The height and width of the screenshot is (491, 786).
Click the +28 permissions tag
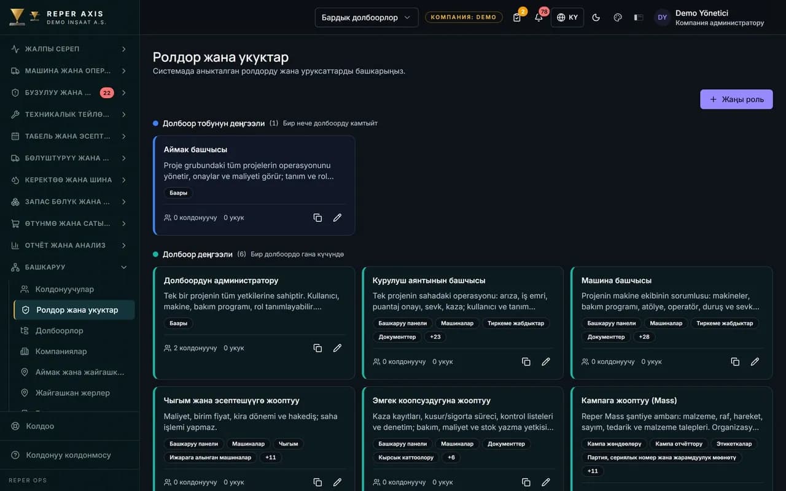[644, 337]
